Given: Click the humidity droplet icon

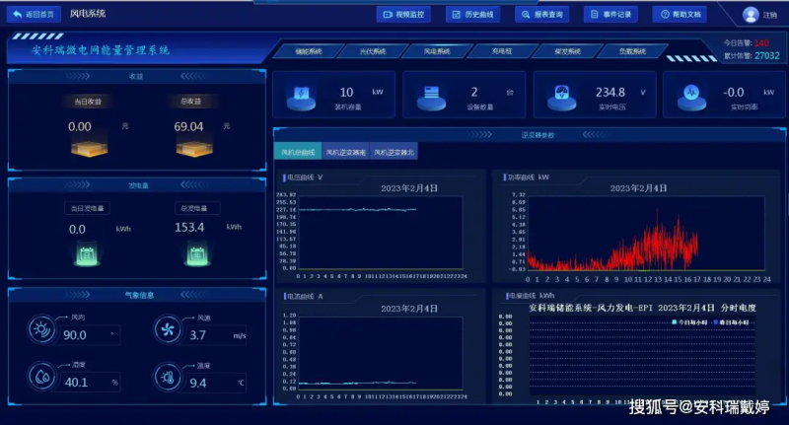Looking at the screenshot, I should (42, 377).
